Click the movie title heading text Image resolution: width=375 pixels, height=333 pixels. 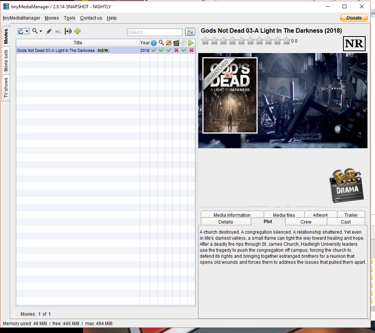click(271, 30)
